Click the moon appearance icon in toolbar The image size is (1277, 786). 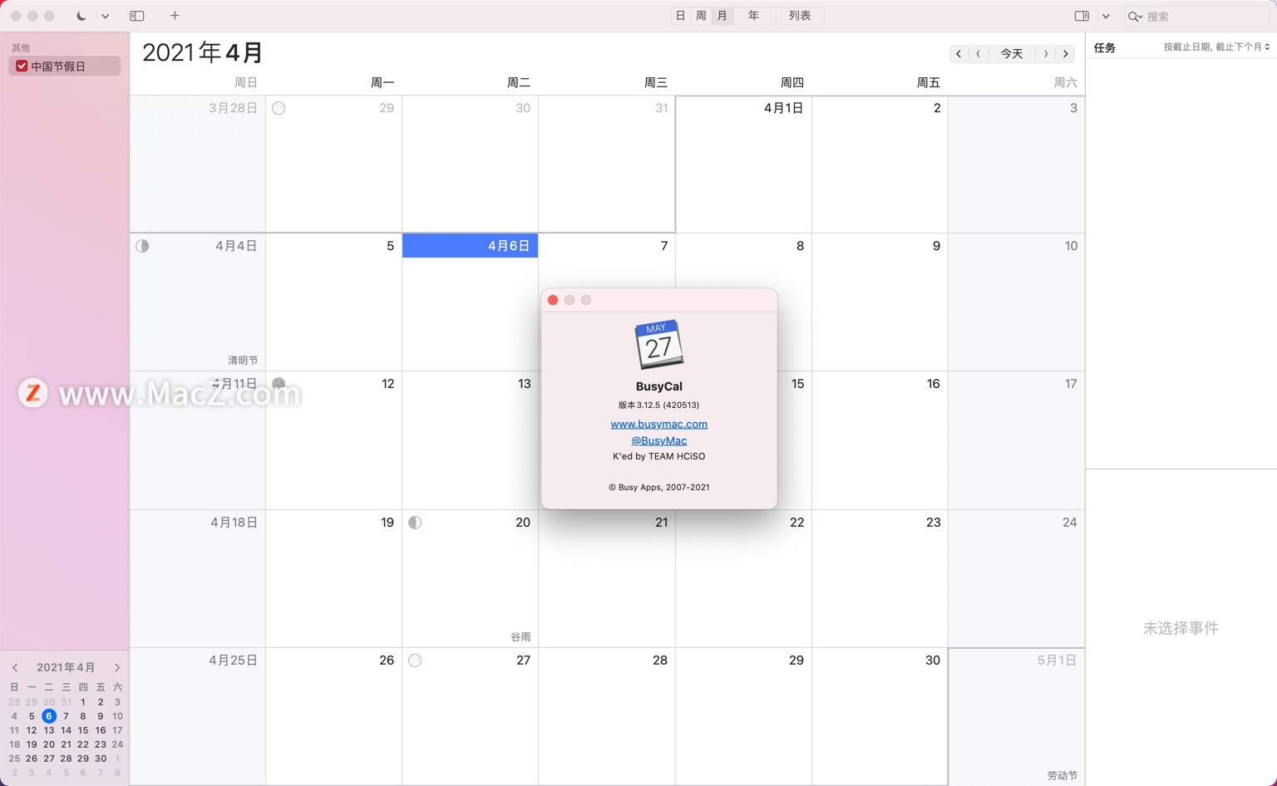tap(81, 16)
